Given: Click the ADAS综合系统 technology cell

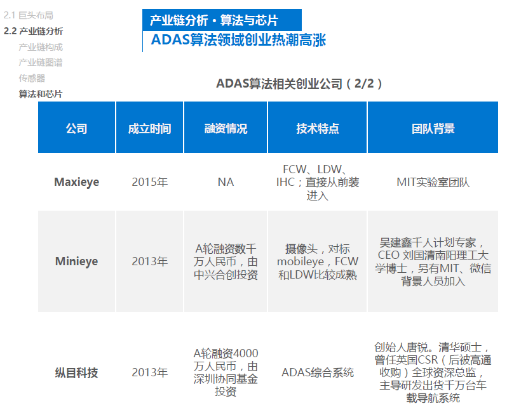Looking at the screenshot, I should 318,372.
